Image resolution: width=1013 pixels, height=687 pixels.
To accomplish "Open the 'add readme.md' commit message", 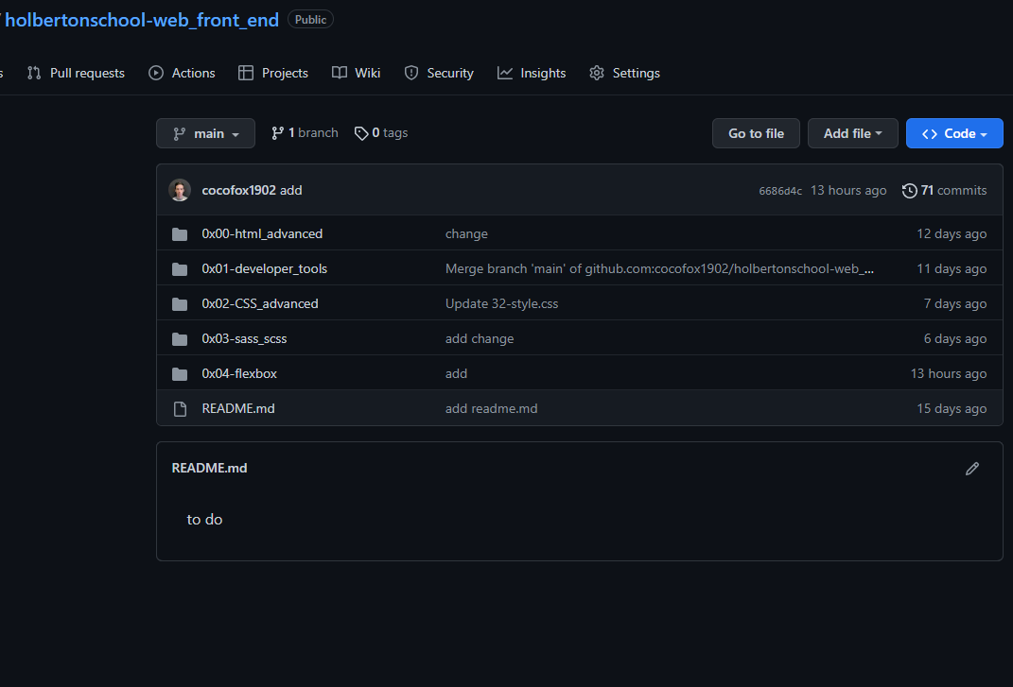I will (x=491, y=408).
